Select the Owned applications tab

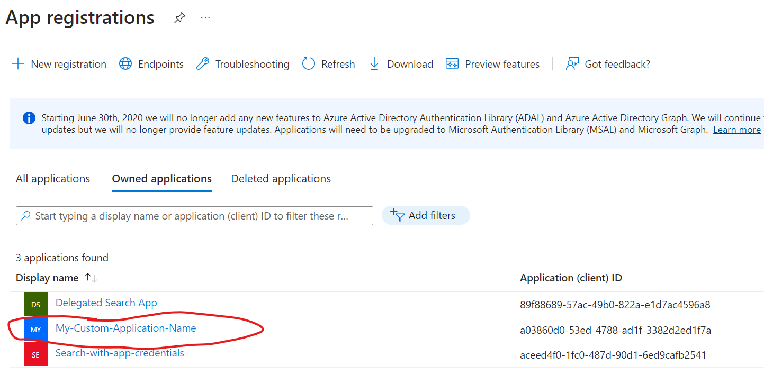coord(161,179)
